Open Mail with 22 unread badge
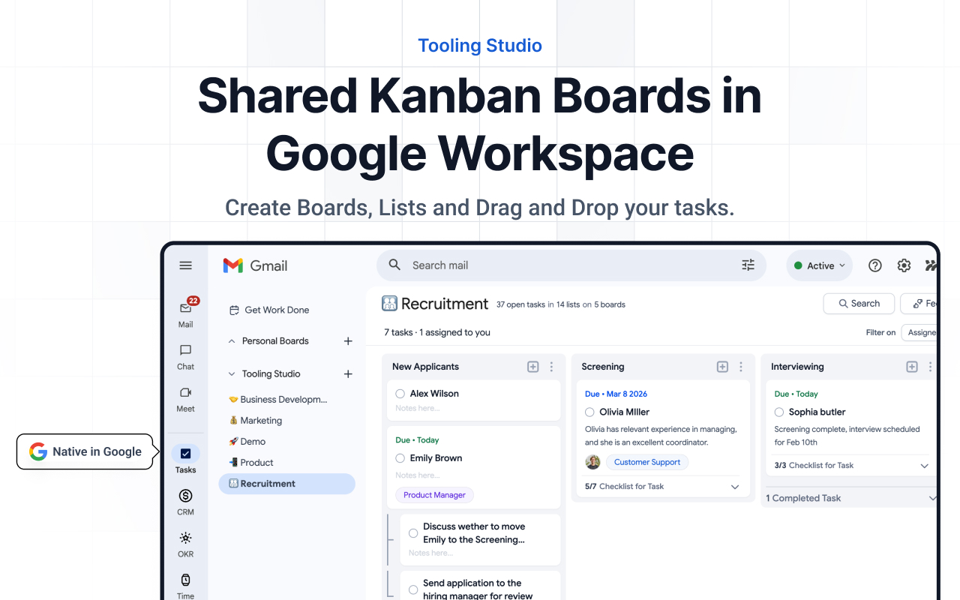 [x=186, y=312]
